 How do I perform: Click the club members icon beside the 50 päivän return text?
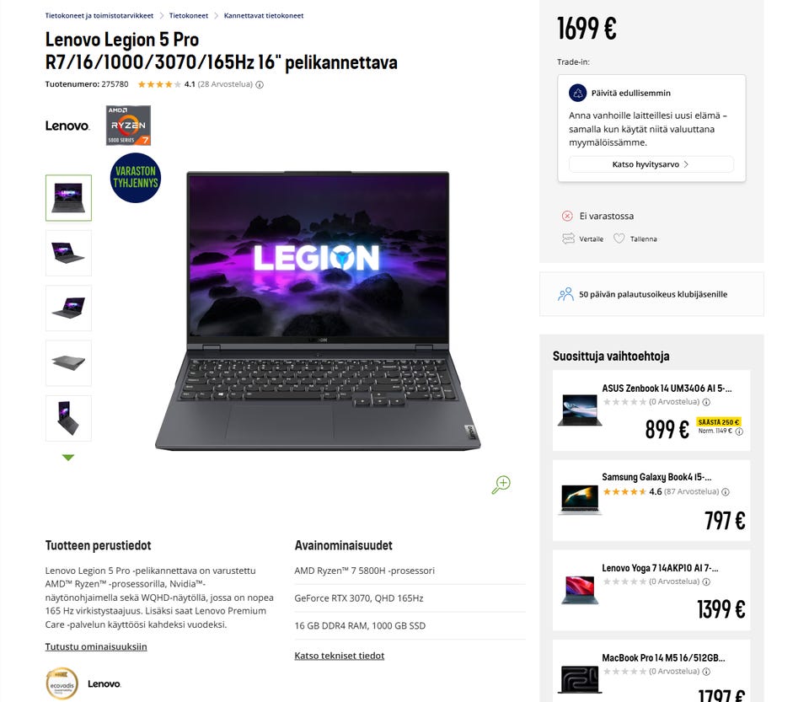click(565, 294)
